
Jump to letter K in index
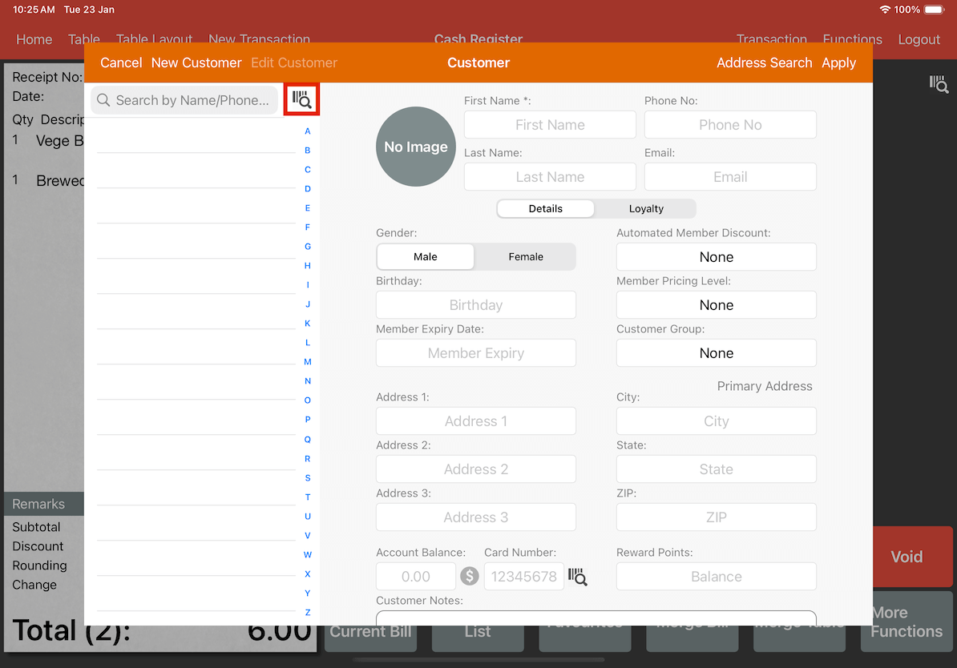click(x=308, y=324)
